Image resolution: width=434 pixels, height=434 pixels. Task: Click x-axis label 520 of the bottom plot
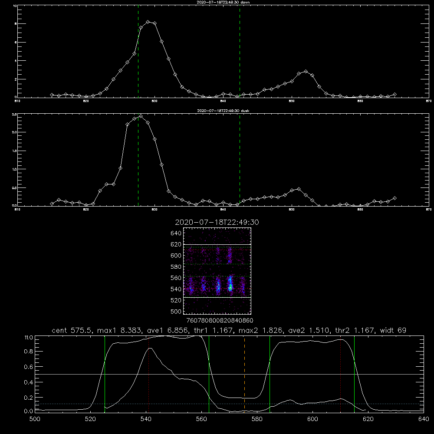pos(90,419)
